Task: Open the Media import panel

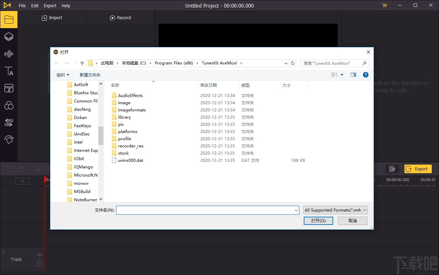Action: (9, 19)
